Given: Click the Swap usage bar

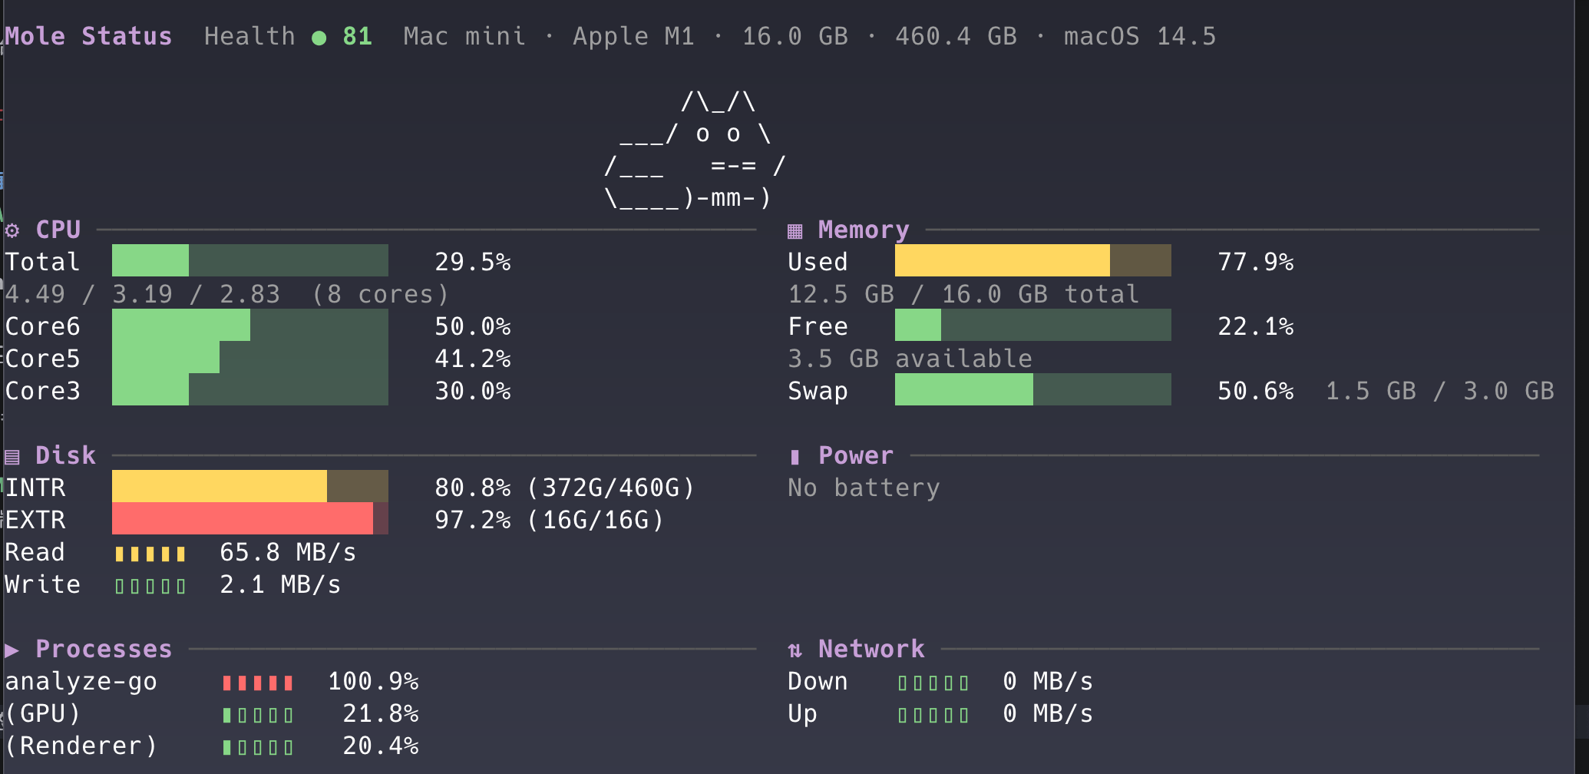Looking at the screenshot, I should [1032, 390].
